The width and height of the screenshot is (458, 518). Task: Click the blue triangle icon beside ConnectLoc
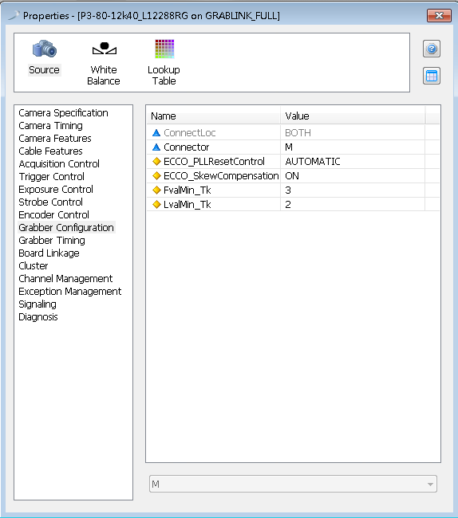tap(156, 133)
